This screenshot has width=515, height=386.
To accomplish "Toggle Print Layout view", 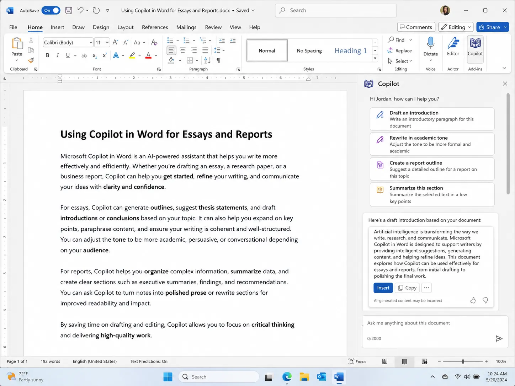I will coord(404,361).
